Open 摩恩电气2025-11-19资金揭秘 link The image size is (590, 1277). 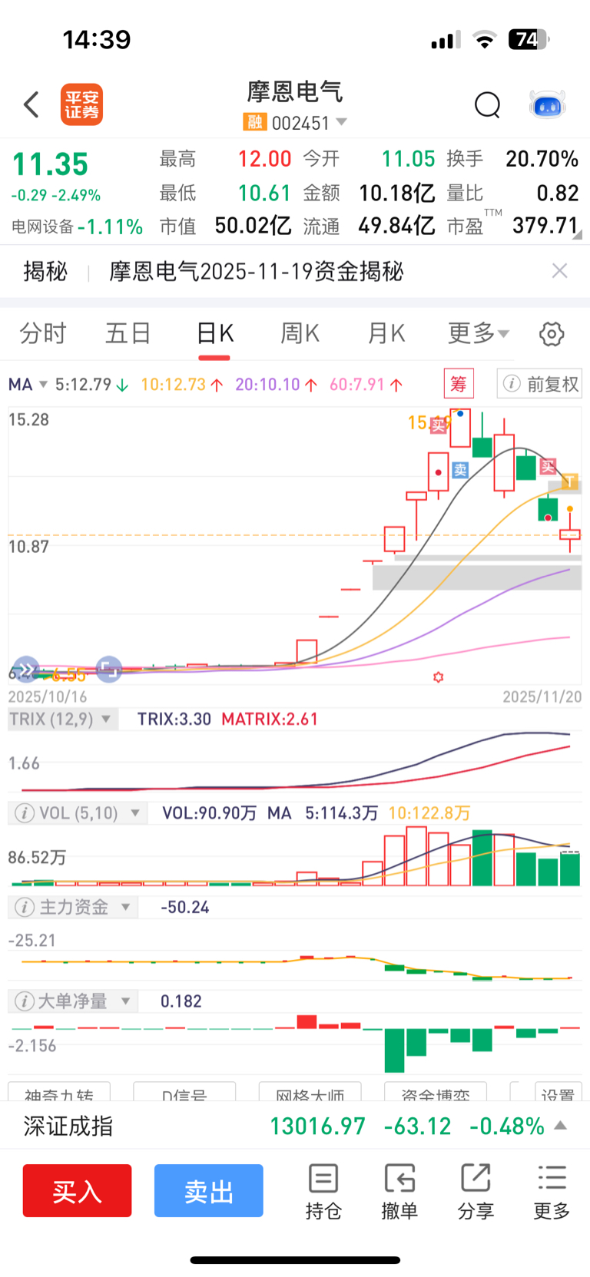tap(256, 271)
